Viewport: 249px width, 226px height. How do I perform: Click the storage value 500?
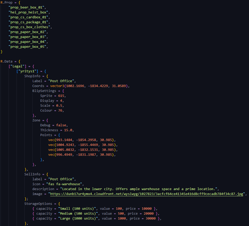(x=121, y=214)
